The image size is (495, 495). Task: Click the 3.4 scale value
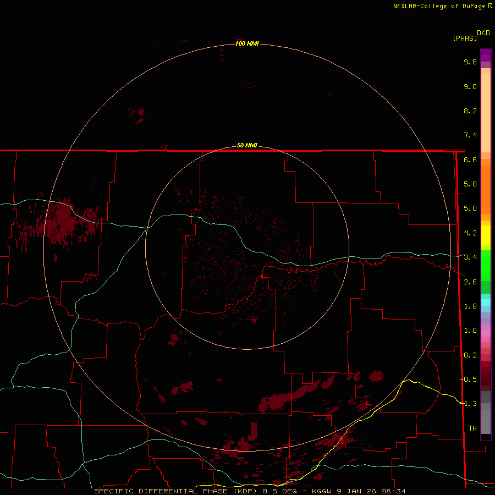coord(470,257)
